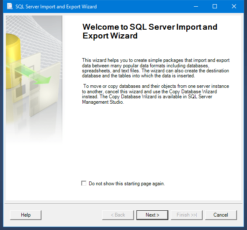Click the disabled Finish >>| button
Image resolution: width=247 pixels, height=230 pixels.
click(187, 215)
